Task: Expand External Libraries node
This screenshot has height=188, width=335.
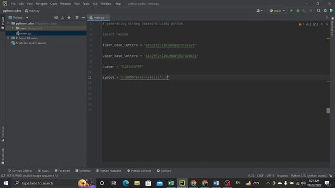Action: 8,38
